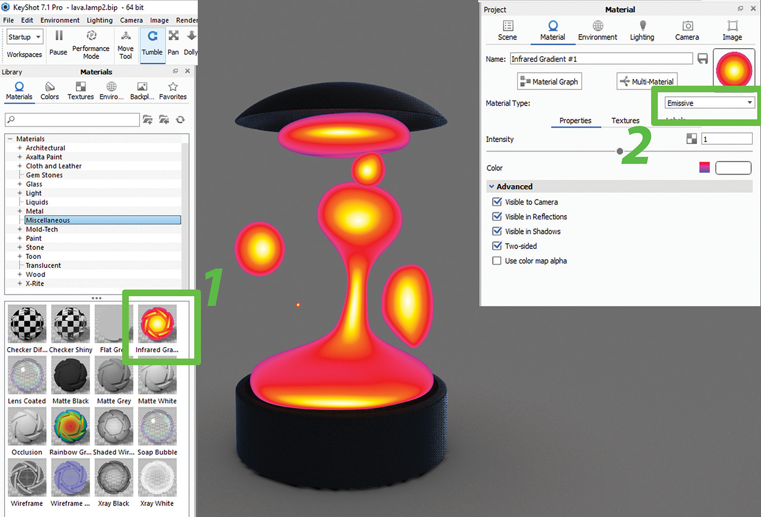Screen dimensions: 761x517
Task: Expand the Light category
Action: [x=20, y=193]
